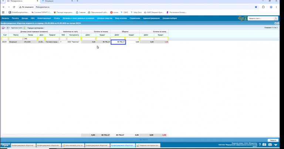284x149 pixels.
Task: Open the НФА menu
Action: 33,18
